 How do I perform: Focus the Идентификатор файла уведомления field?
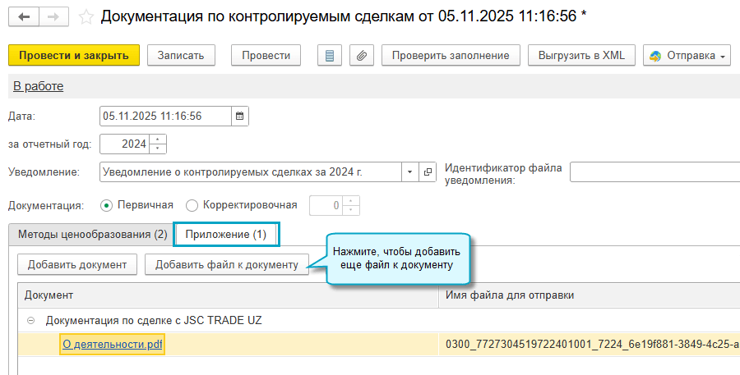[654, 172]
